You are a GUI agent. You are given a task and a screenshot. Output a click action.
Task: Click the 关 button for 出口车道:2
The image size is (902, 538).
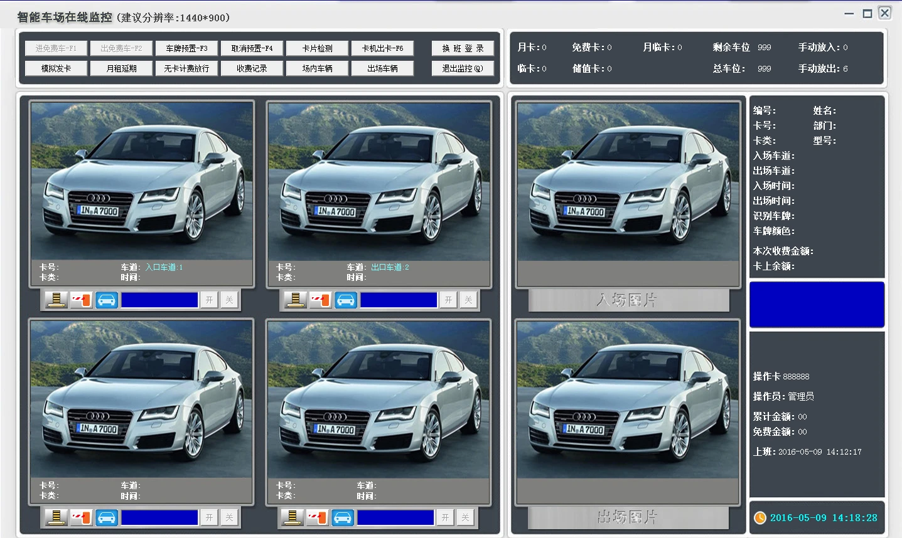(x=468, y=300)
